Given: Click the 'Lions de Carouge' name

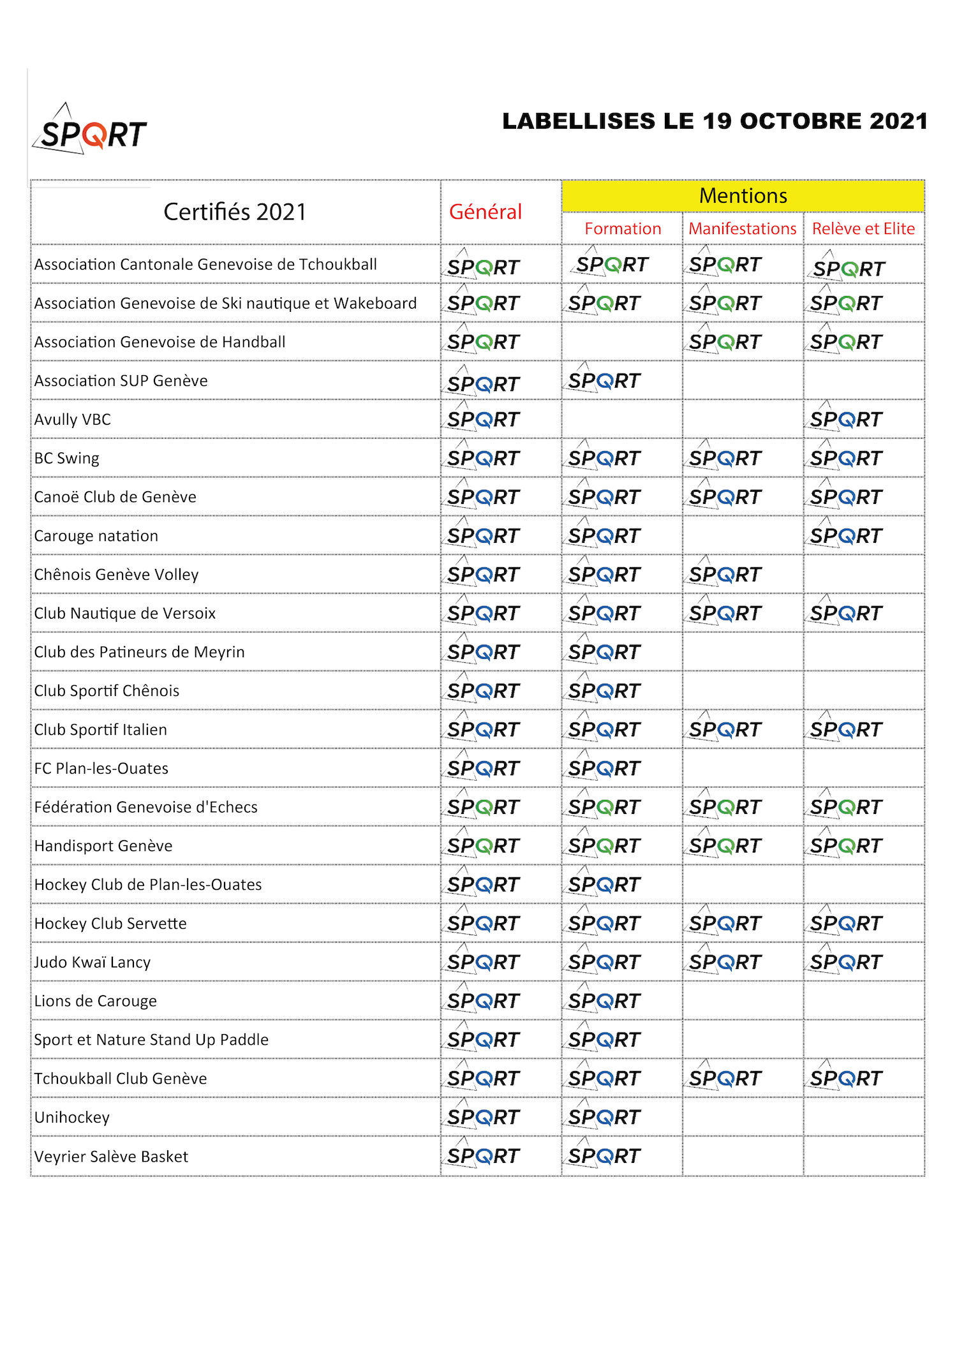Looking at the screenshot, I should tap(95, 1001).
